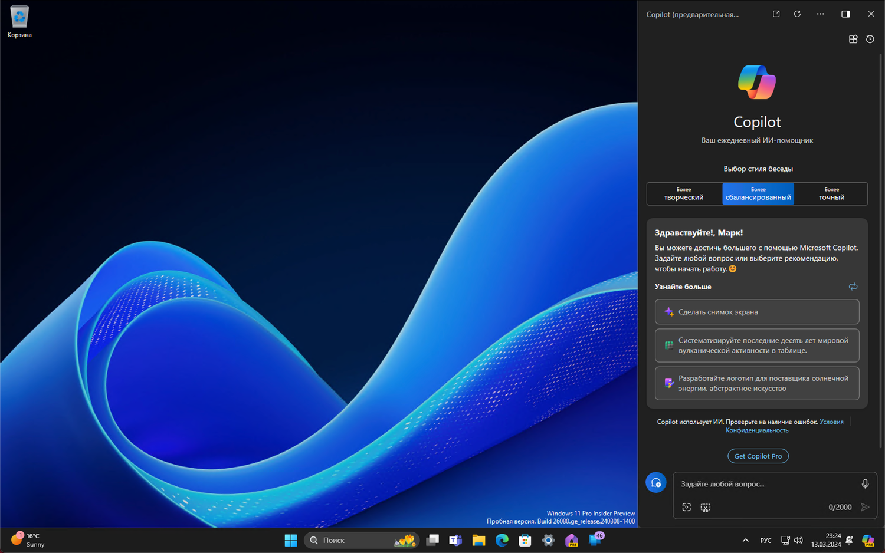The image size is (885, 553).
Task: Refresh the Copilot panel
Action: click(797, 14)
